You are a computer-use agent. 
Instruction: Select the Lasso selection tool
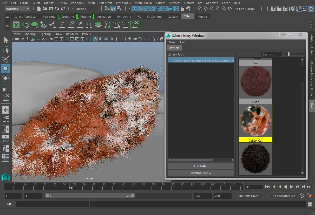pyautogui.click(x=6, y=50)
